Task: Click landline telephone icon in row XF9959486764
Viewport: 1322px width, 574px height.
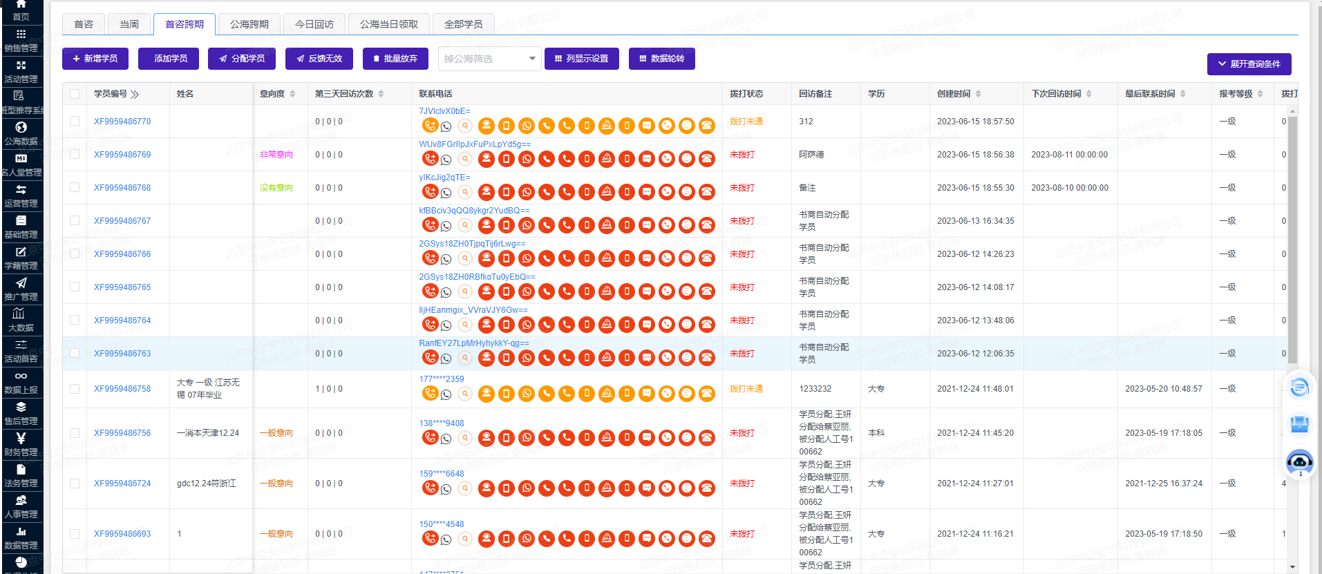Action: (707, 325)
